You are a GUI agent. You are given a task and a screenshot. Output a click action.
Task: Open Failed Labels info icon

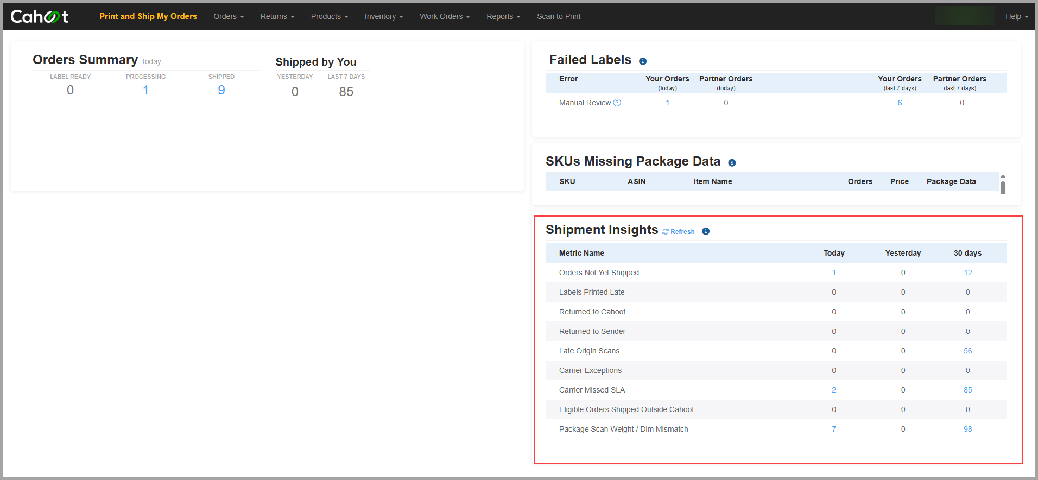click(643, 61)
